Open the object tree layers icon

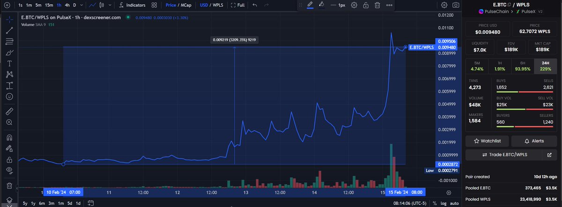coord(9,201)
